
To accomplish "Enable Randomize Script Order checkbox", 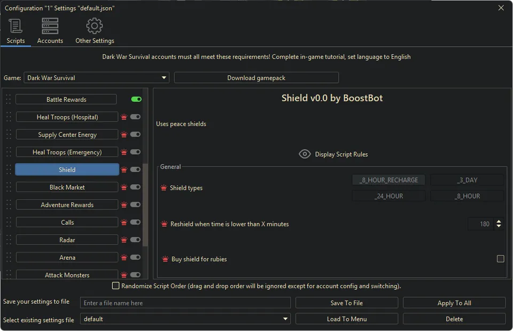I will click(115, 286).
